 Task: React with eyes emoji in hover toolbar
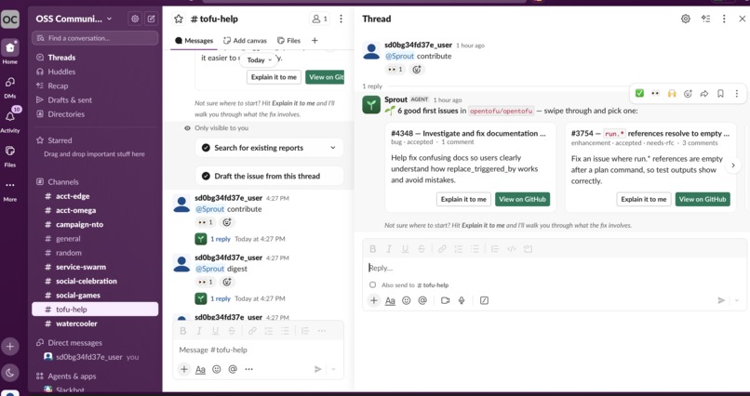coord(656,94)
